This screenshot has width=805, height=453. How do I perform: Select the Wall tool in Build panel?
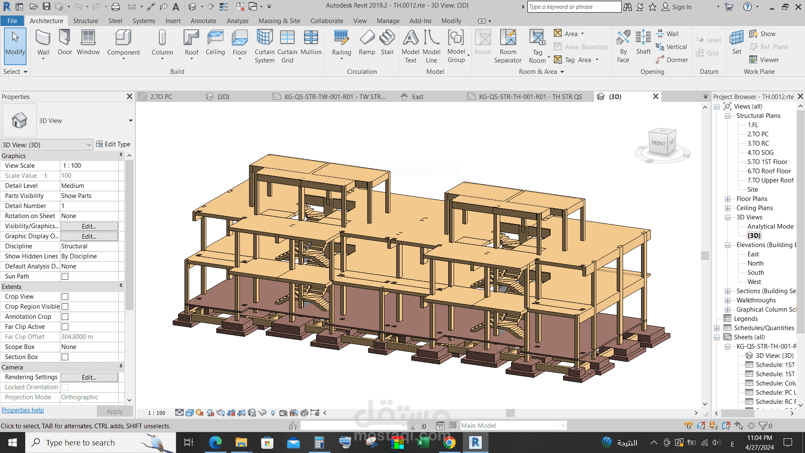43,44
